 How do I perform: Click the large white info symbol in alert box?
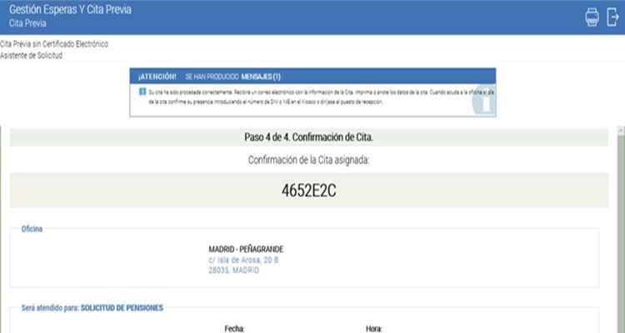tap(483, 101)
